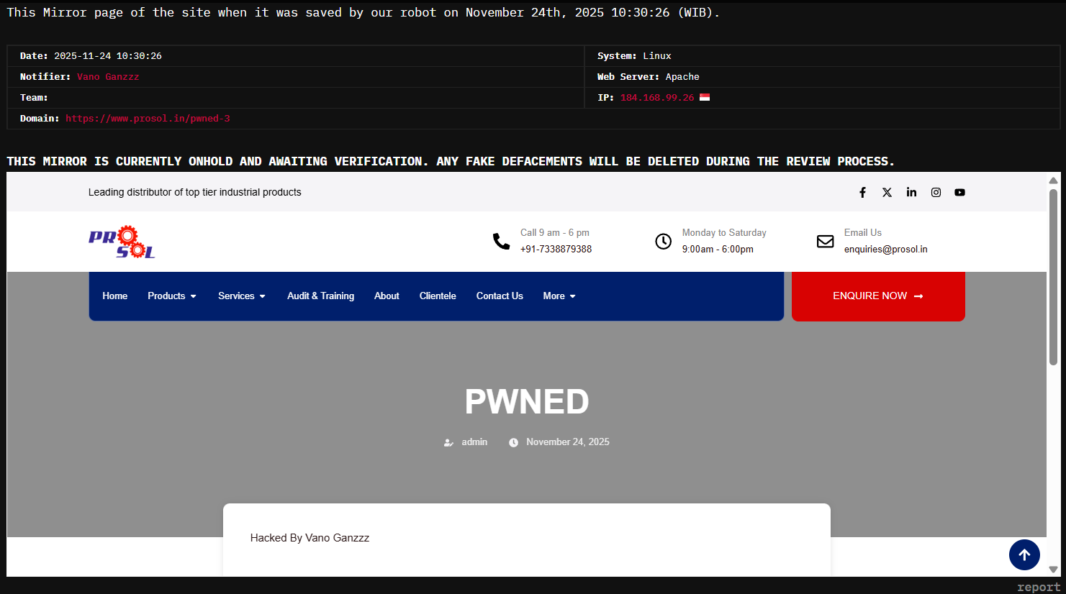The image size is (1066, 594).
Task: Click the scroll-to-top arrow button
Action: [1024, 554]
